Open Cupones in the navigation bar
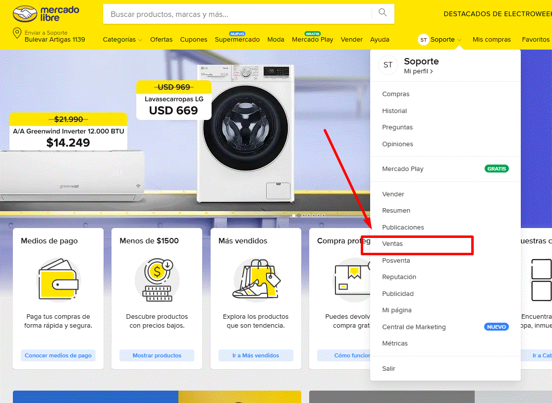The image size is (552, 403). coord(194,40)
